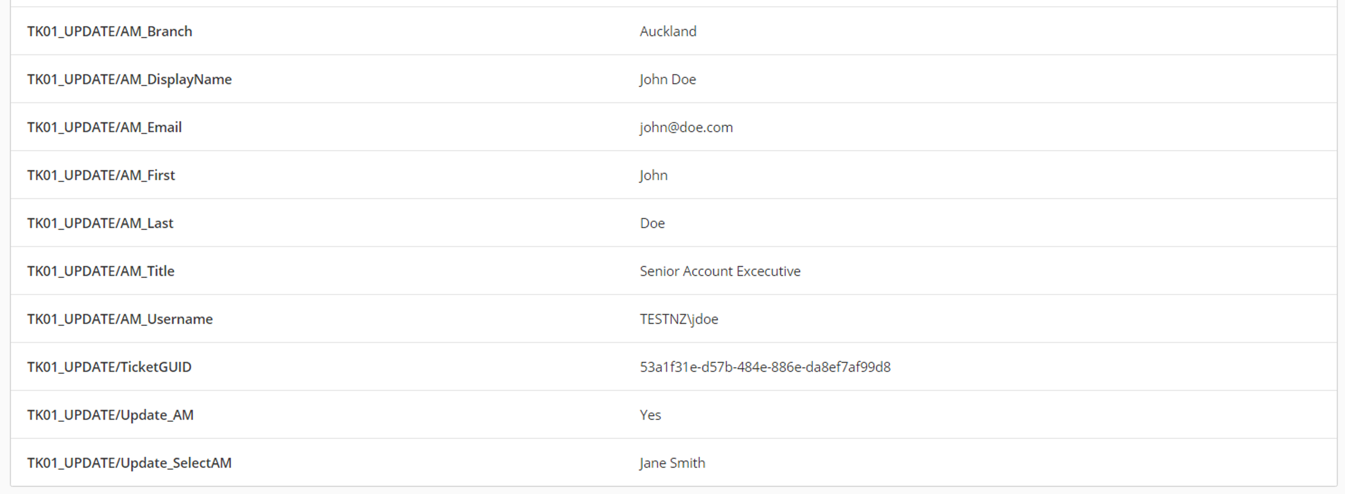Click the Senior Account Excecutive value
The width and height of the screenshot is (1345, 494).
720,271
